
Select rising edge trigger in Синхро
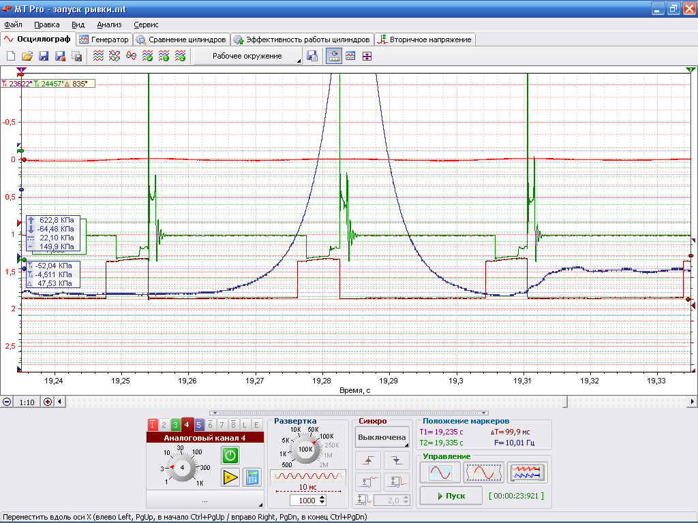(x=368, y=460)
